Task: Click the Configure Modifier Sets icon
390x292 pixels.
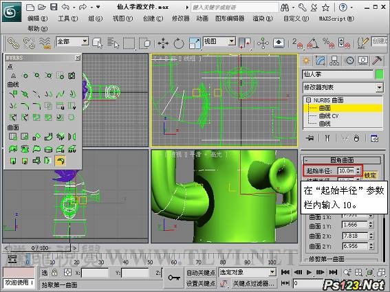Action: coord(374,138)
